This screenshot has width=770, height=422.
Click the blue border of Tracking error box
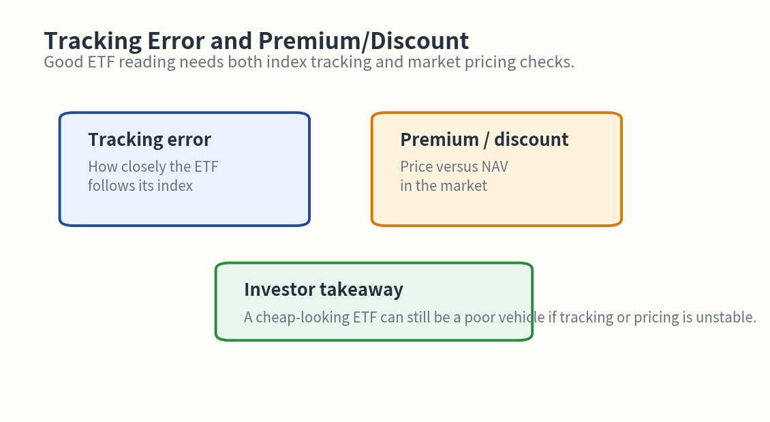pos(60,169)
